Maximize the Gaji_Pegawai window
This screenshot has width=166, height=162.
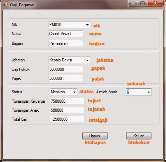(x=142, y=3)
